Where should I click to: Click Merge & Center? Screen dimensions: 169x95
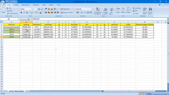67,13
